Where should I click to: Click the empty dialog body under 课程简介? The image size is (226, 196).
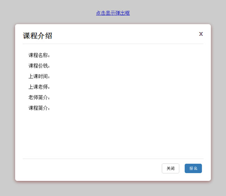tap(113, 134)
